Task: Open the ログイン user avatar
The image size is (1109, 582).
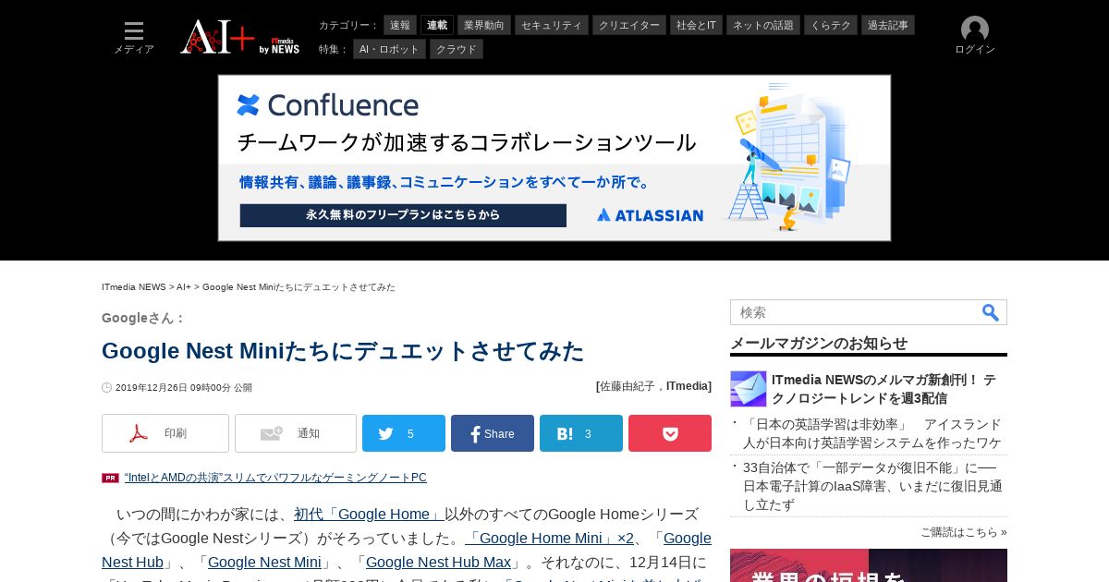Action: (974, 36)
